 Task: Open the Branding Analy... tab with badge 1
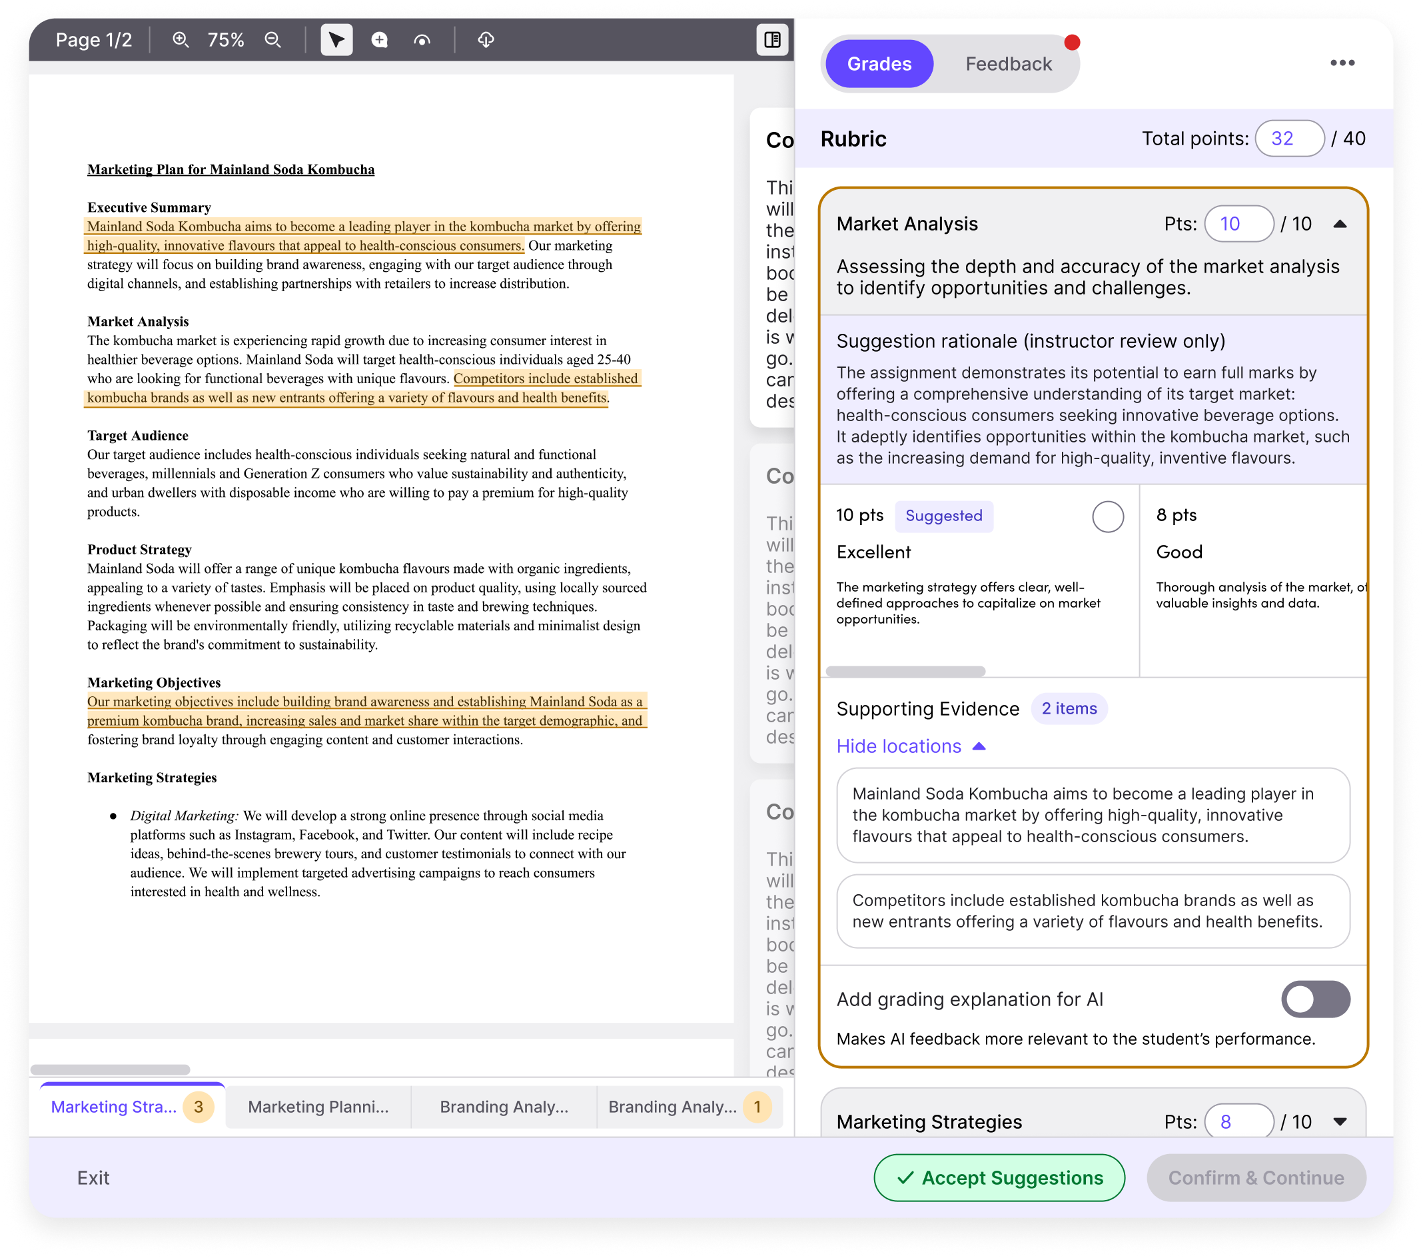[x=690, y=1106]
